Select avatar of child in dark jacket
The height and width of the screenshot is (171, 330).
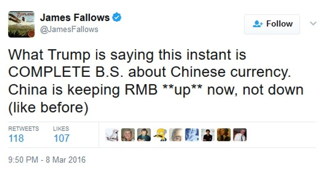tap(144, 135)
